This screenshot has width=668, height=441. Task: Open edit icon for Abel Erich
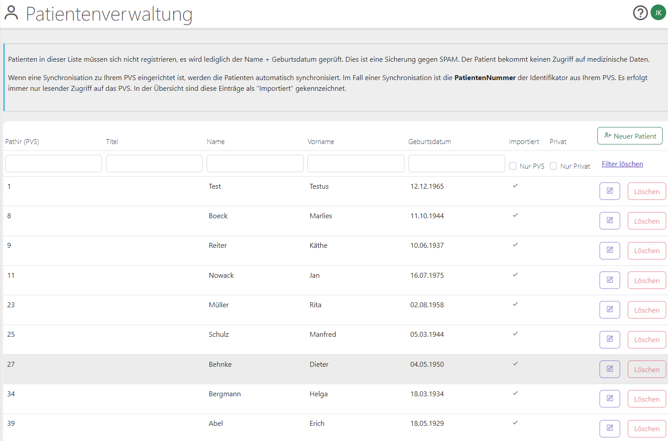pos(609,428)
